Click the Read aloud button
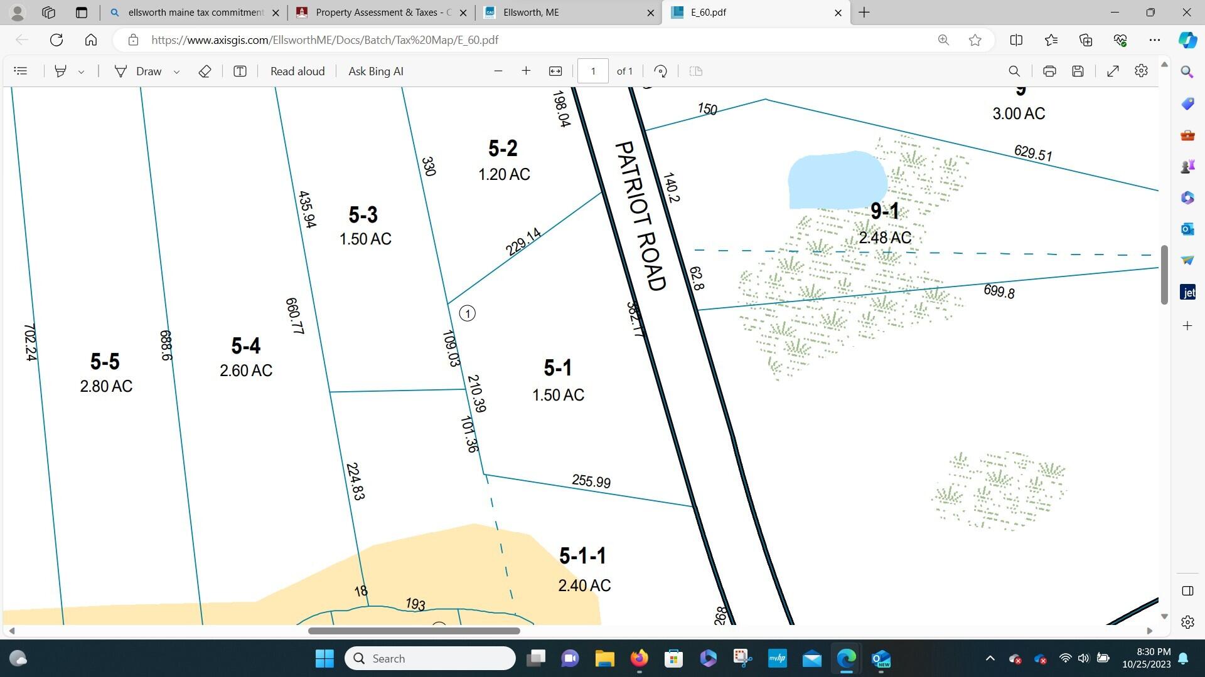The width and height of the screenshot is (1205, 677). pyautogui.click(x=297, y=71)
